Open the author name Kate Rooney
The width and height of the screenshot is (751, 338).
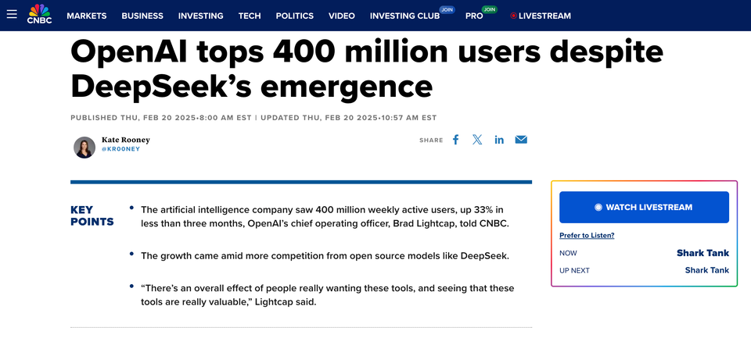(x=125, y=140)
